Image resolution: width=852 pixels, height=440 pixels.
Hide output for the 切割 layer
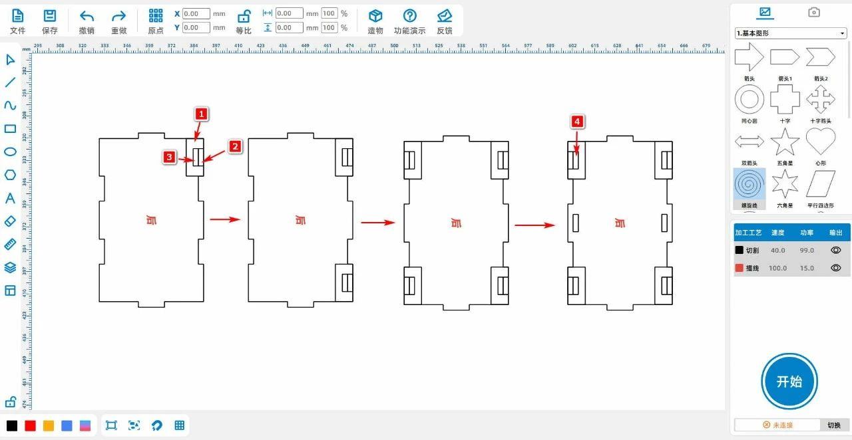tap(836, 250)
